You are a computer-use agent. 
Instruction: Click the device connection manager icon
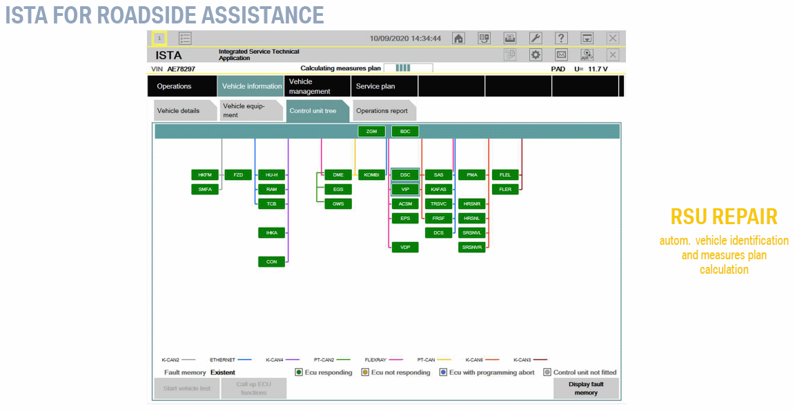click(x=484, y=39)
